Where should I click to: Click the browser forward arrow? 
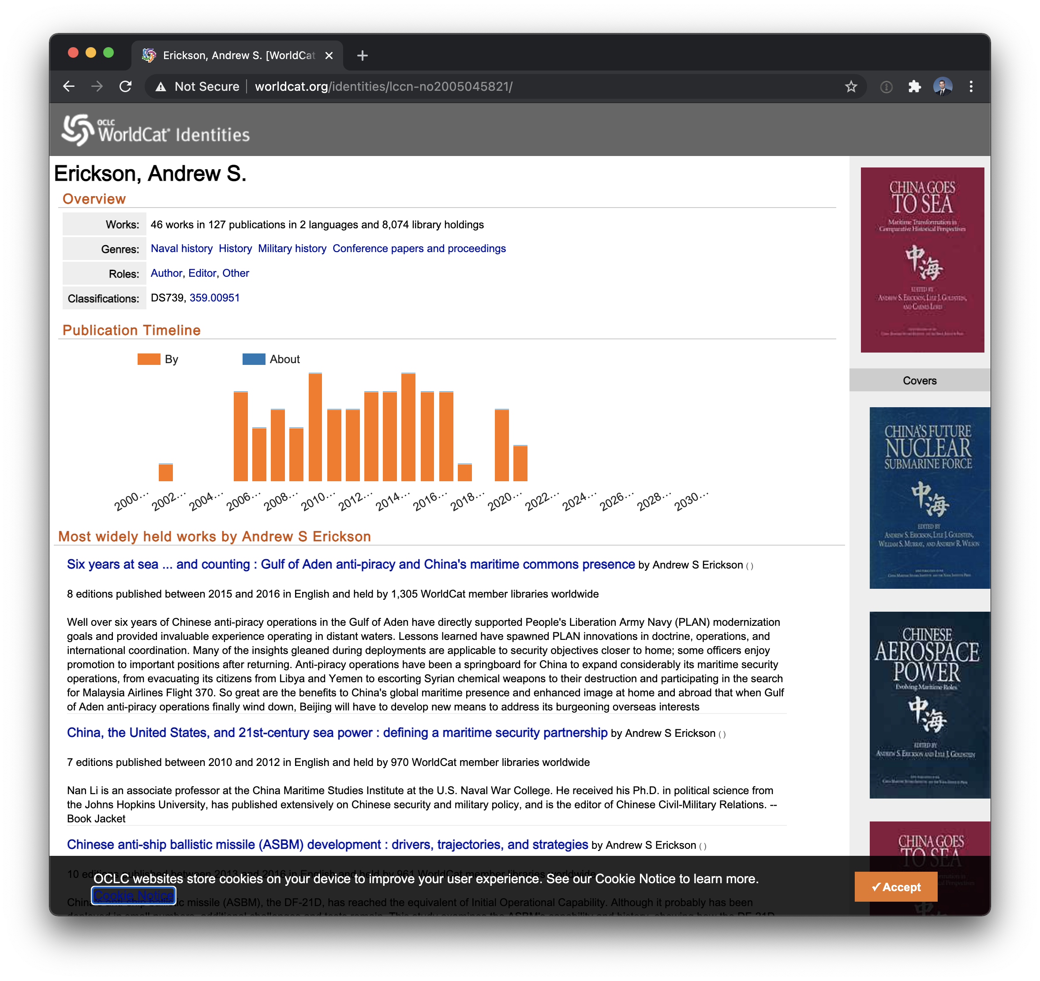(x=97, y=86)
